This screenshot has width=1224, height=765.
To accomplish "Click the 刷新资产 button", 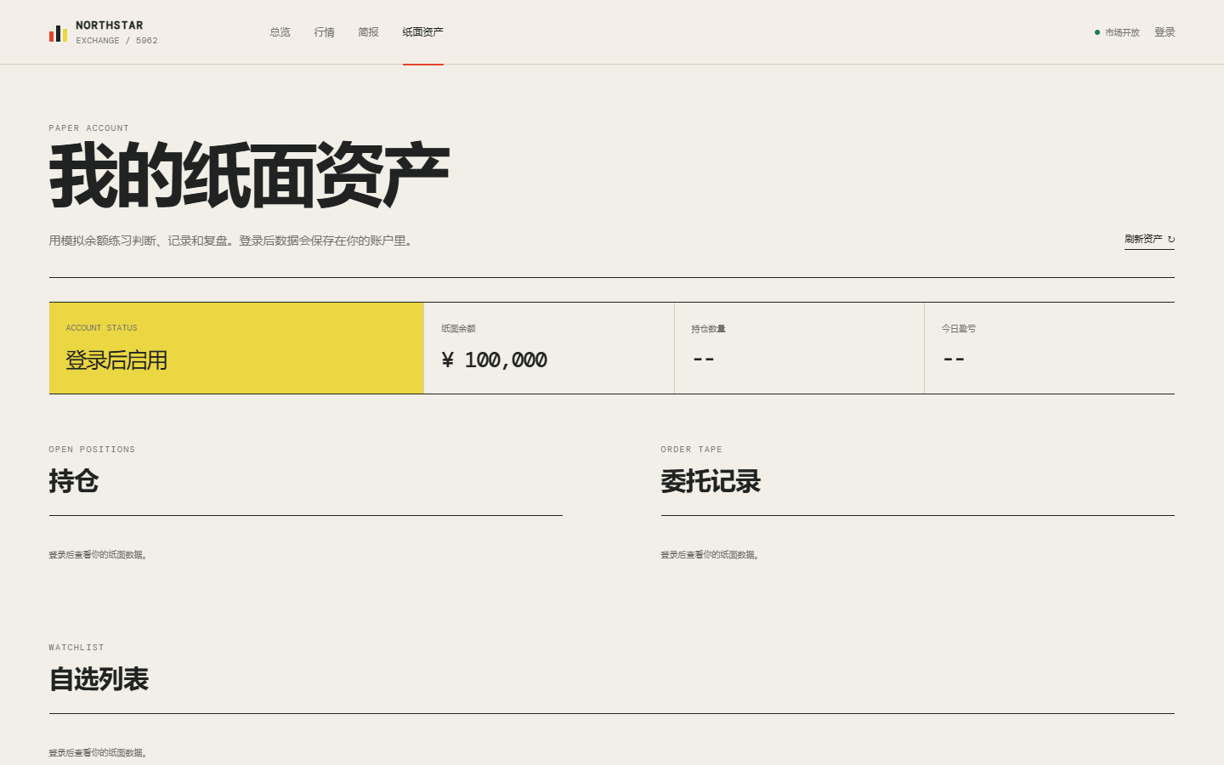I will coord(1149,240).
